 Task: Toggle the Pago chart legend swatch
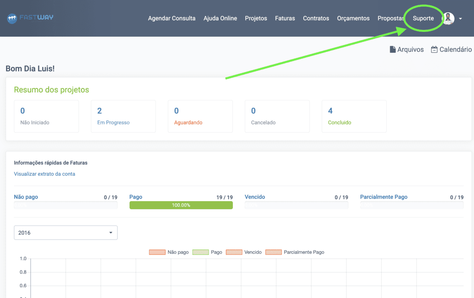pyautogui.click(x=201, y=252)
